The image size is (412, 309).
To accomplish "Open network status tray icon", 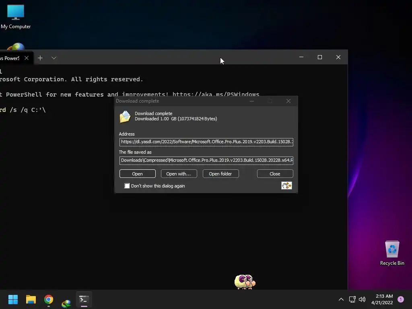I will pos(352,299).
